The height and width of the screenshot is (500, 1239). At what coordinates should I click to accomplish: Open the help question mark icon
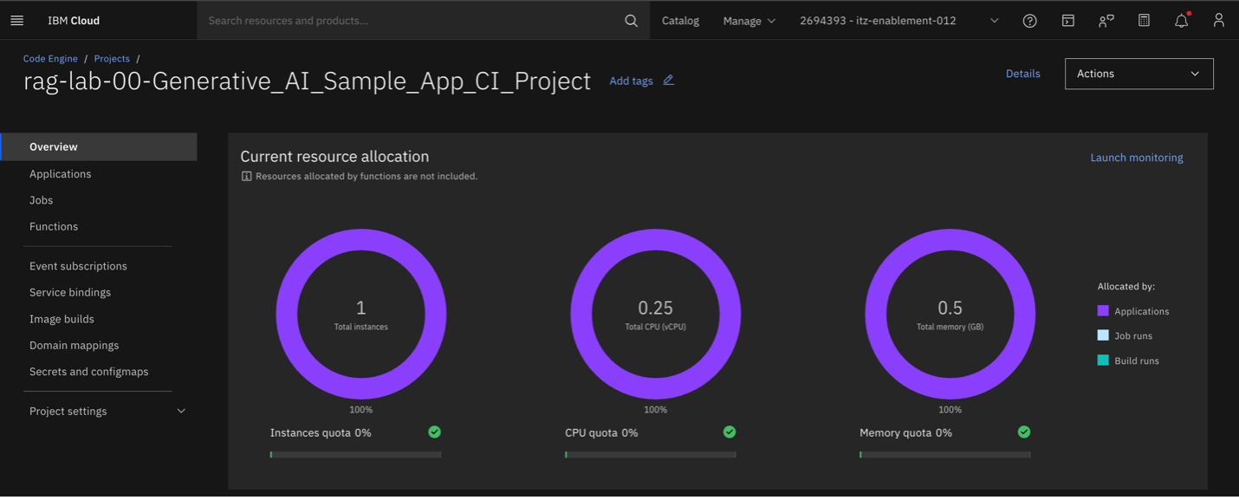click(x=1029, y=21)
